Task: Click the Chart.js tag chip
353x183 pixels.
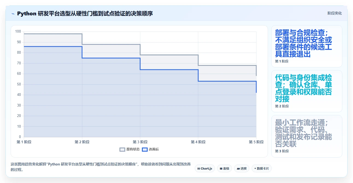Action: point(205,168)
